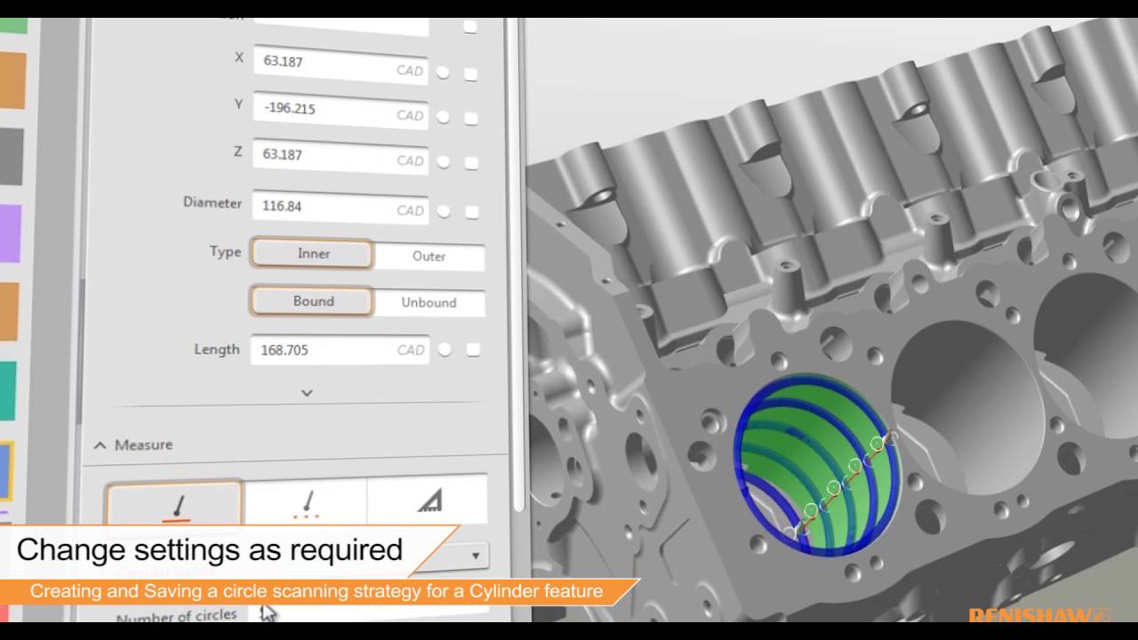1138x640 pixels.
Task: Tick the checkbox in the Z row
Action: pyautogui.click(x=471, y=164)
